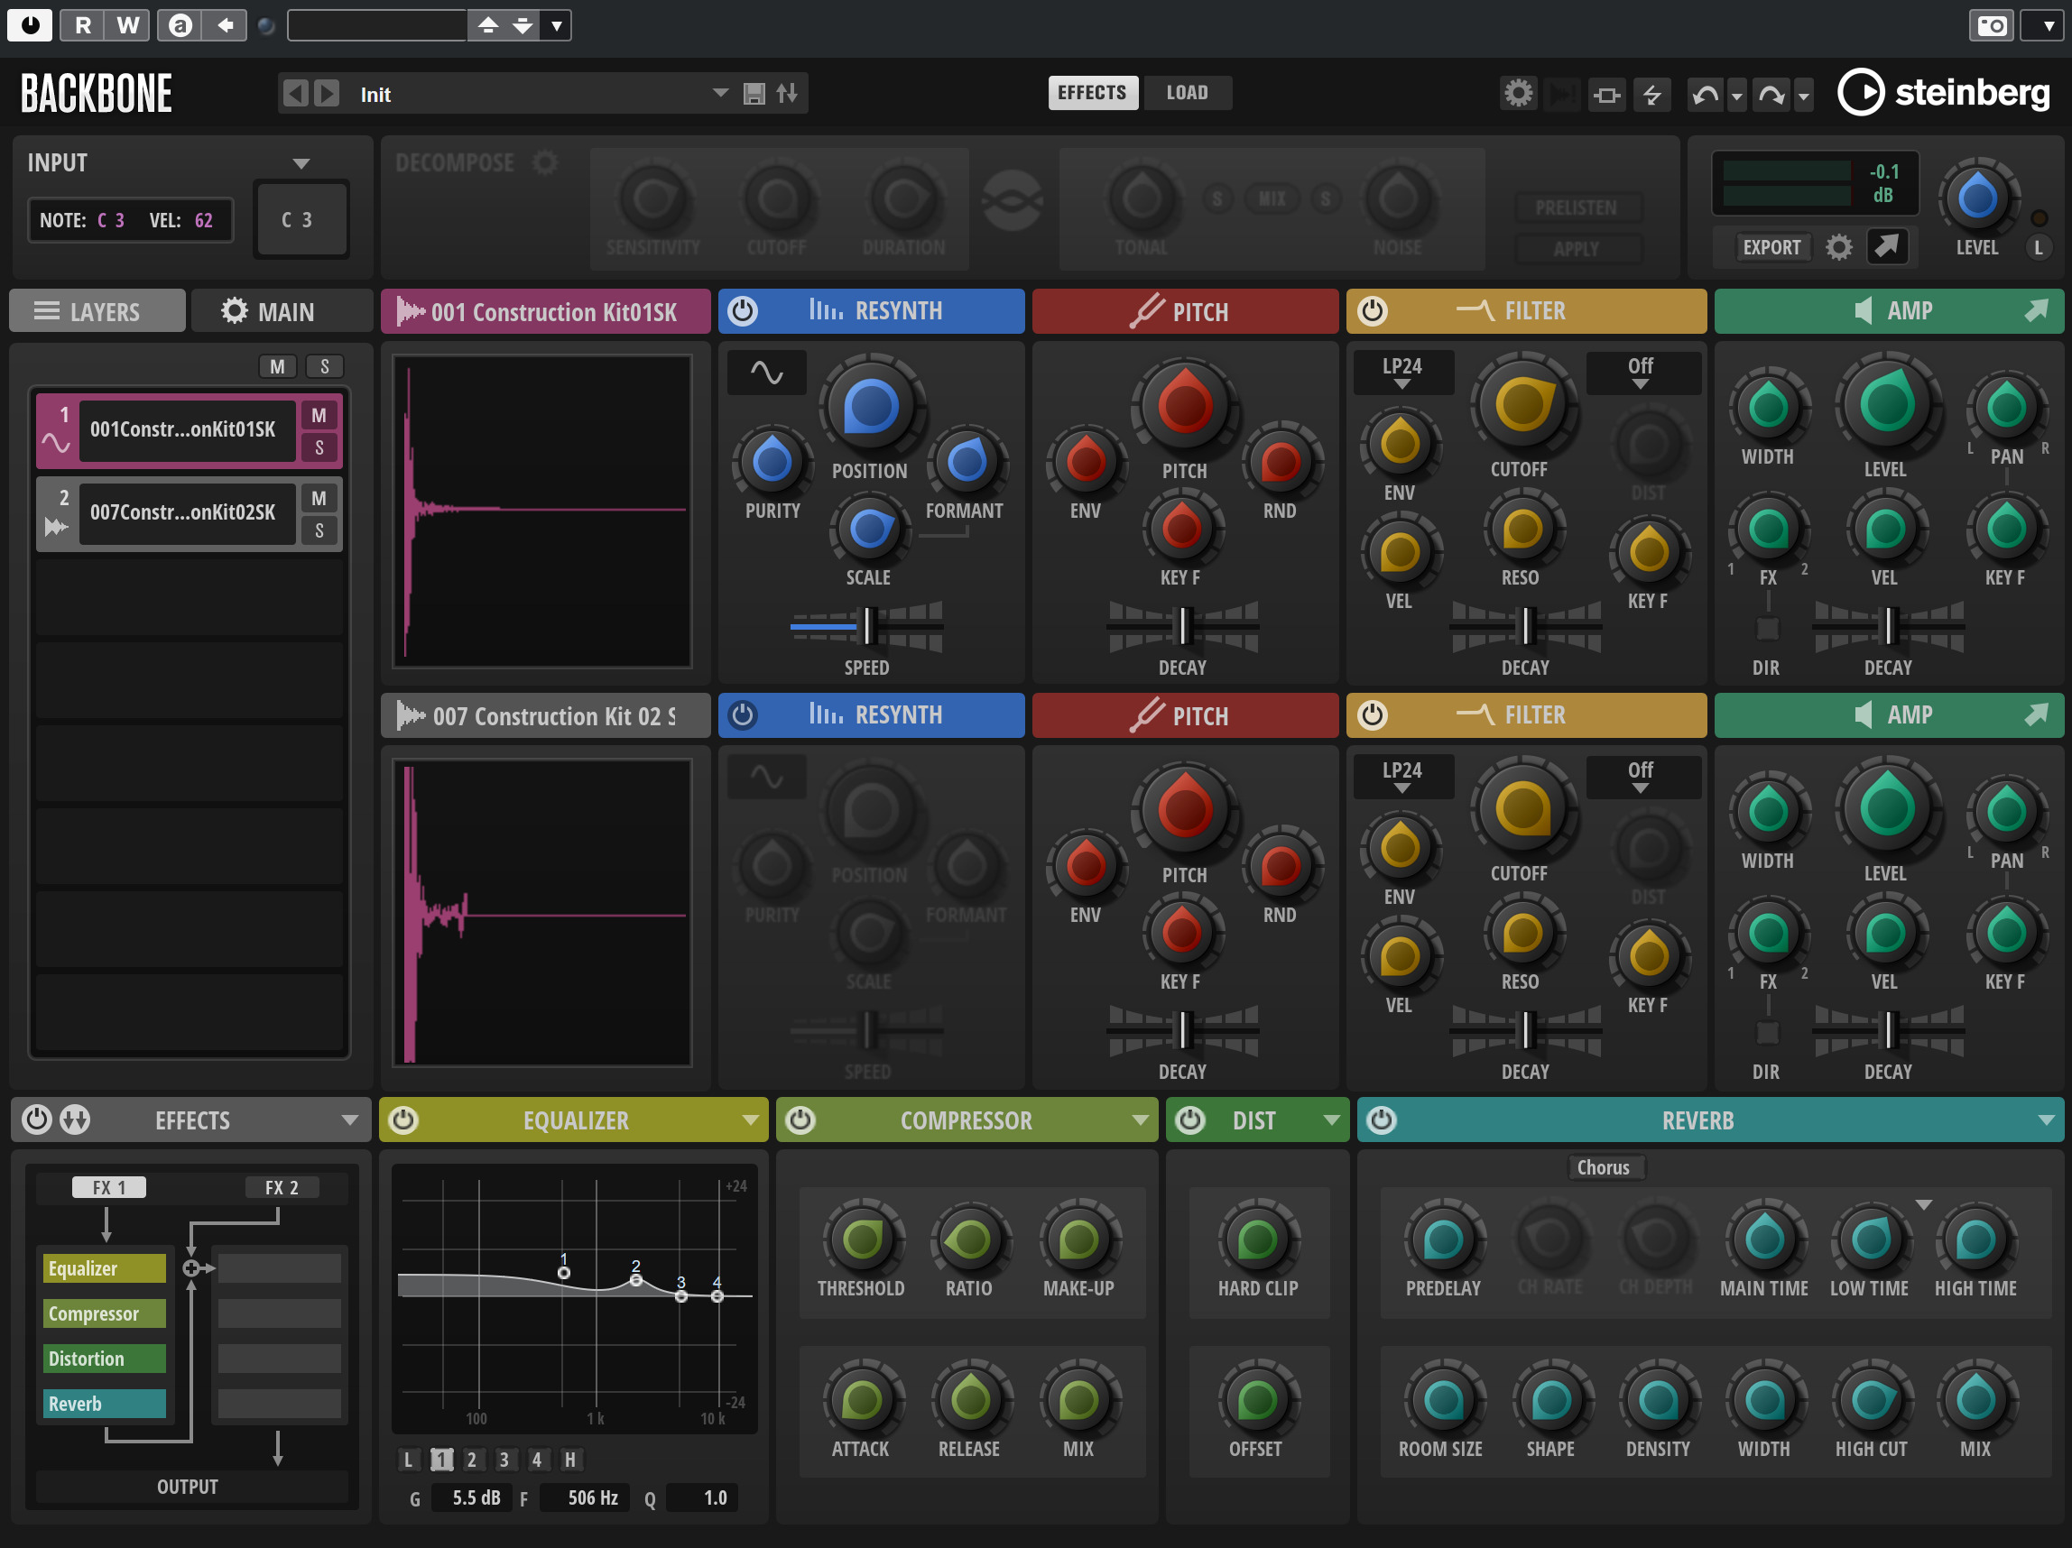2072x1548 pixels.
Task: Open export settings gear icon
Action: [1839, 247]
